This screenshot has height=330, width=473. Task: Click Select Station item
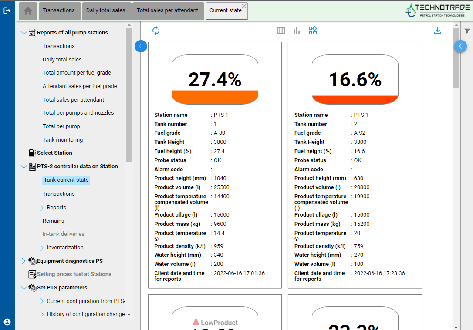pyautogui.click(x=54, y=153)
